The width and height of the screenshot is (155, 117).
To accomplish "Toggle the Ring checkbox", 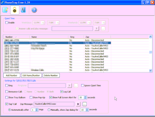I will pos(7,86).
